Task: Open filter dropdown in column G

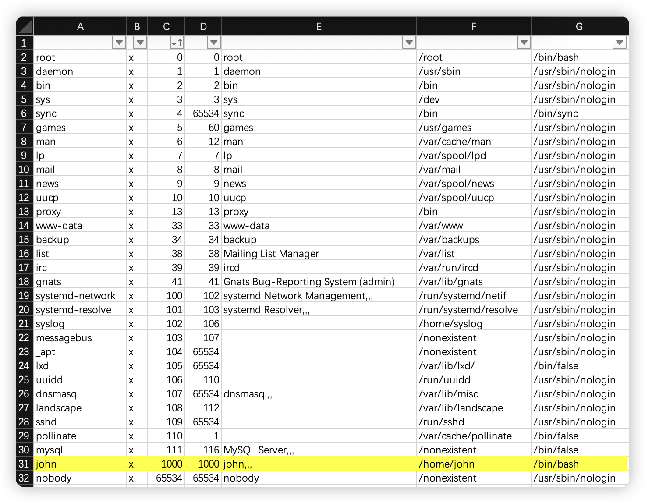Action: 619,43
